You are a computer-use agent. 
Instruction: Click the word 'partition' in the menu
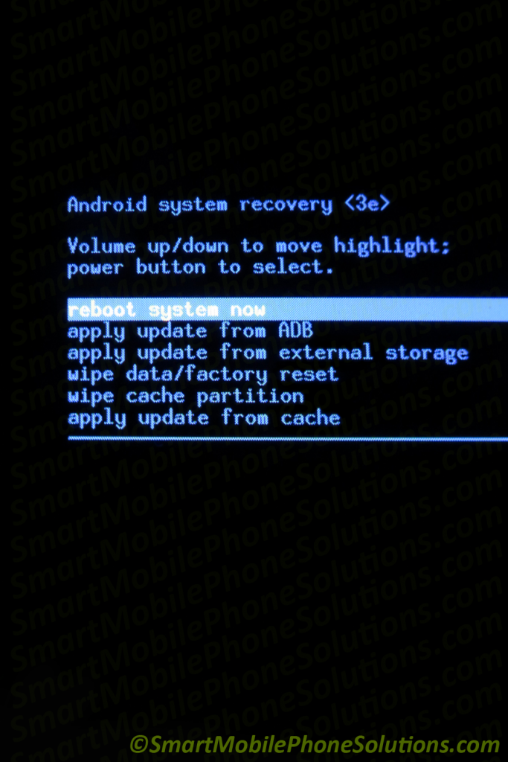tap(251, 397)
